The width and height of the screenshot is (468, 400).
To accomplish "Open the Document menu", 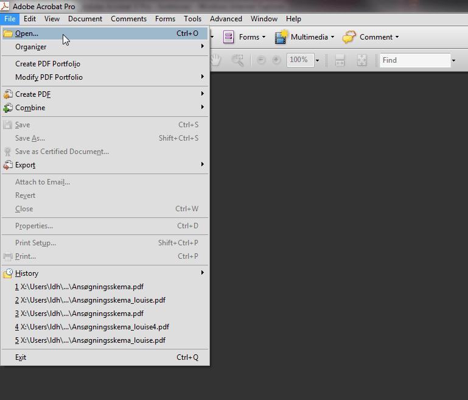I will click(x=85, y=19).
